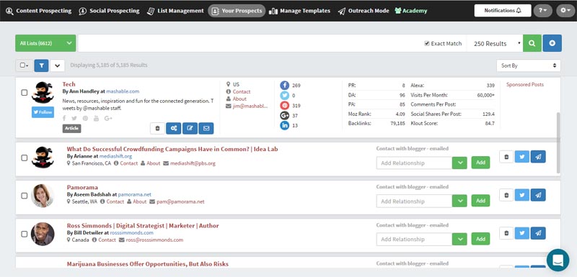Click the Google Plus icon showing 37
This screenshot has height=277, width=577.
(284, 116)
